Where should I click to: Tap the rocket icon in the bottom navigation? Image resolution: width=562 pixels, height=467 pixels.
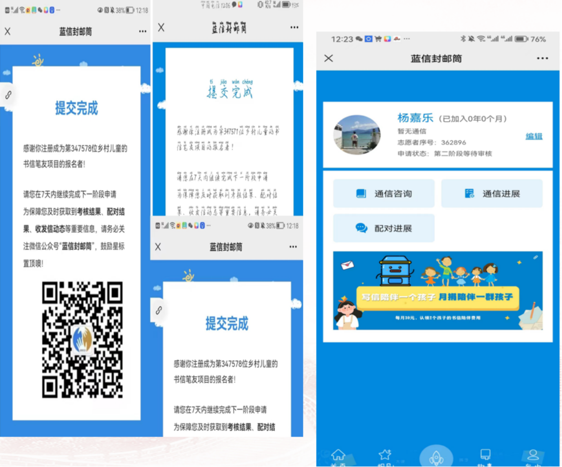436,457
